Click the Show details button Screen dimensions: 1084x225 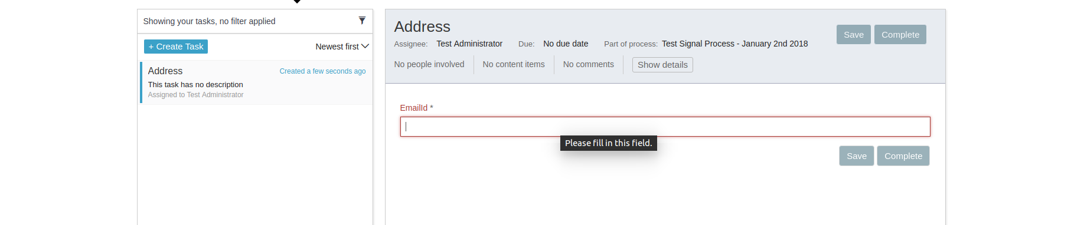[x=662, y=65]
